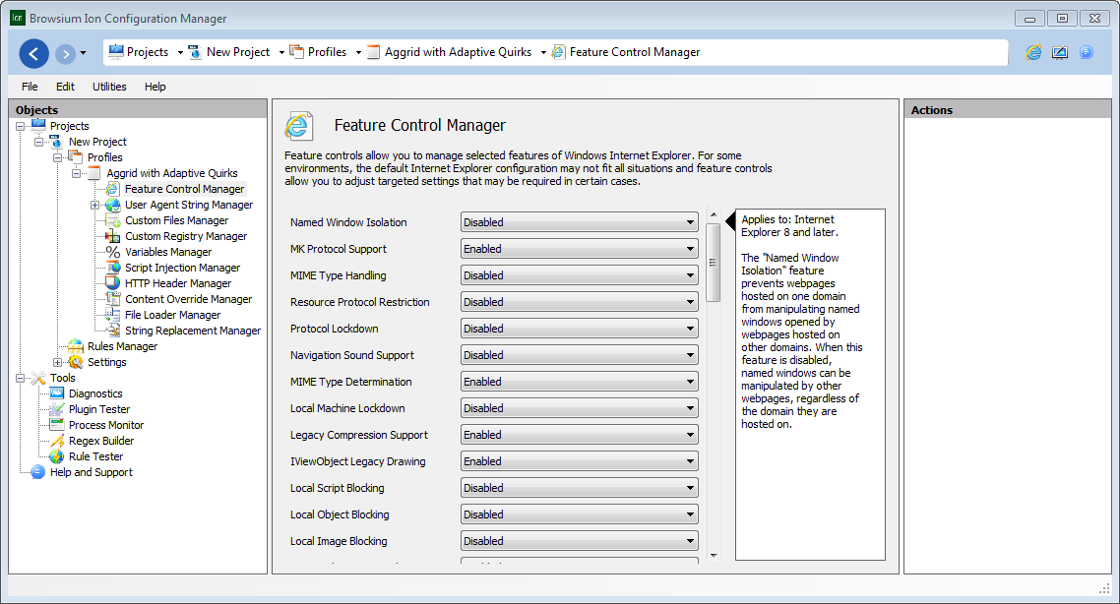Click the Projects breadcrumb icon

click(x=116, y=51)
